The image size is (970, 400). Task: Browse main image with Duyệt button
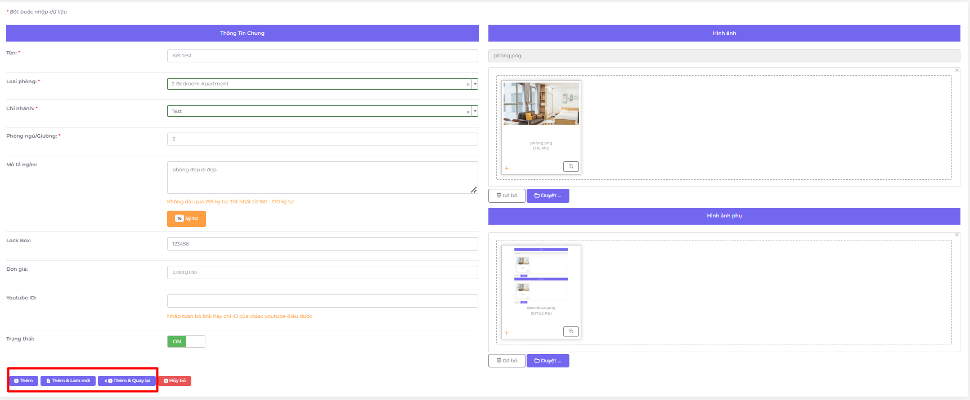[547, 196]
